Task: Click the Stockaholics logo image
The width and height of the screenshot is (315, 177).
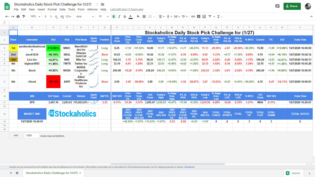Action: [x=72, y=114]
